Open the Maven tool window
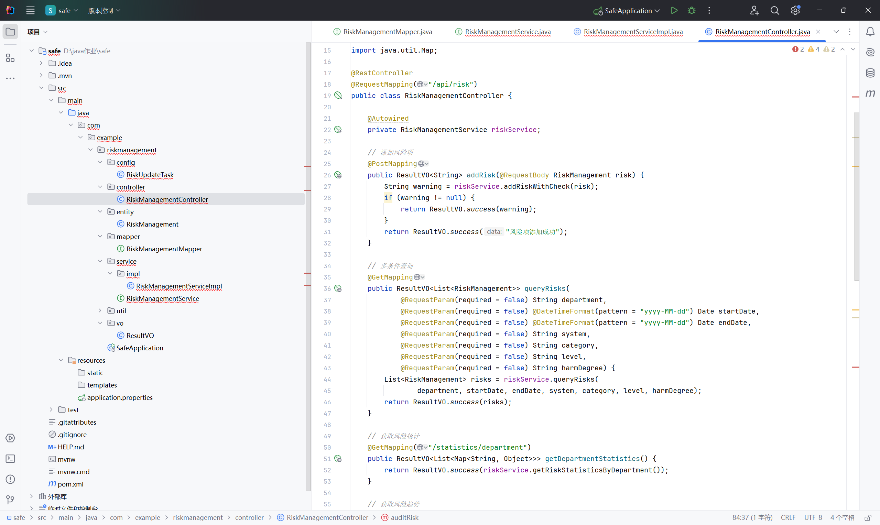 (x=870, y=94)
